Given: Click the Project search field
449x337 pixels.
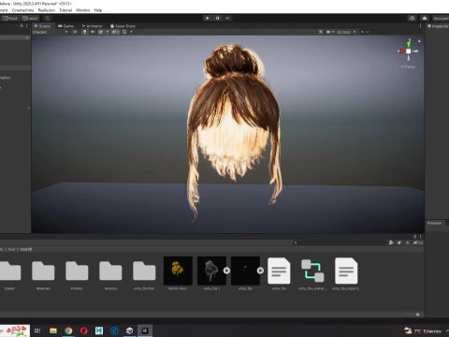Looking at the screenshot, I should coord(340,242).
